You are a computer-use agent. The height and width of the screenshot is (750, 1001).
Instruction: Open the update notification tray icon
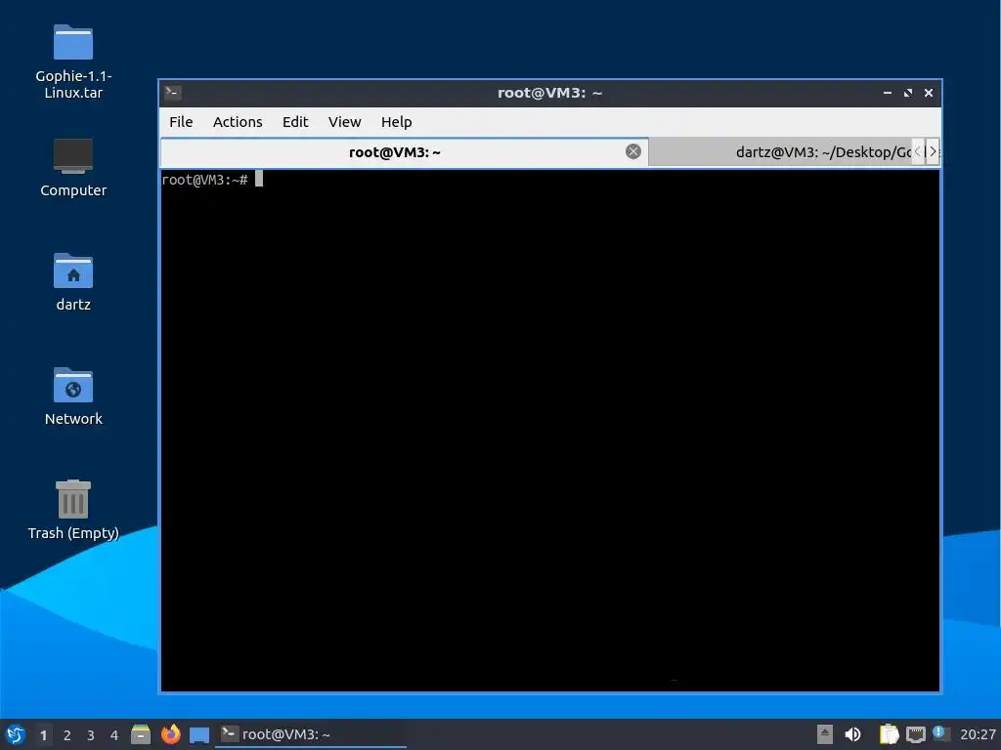click(940, 733)
